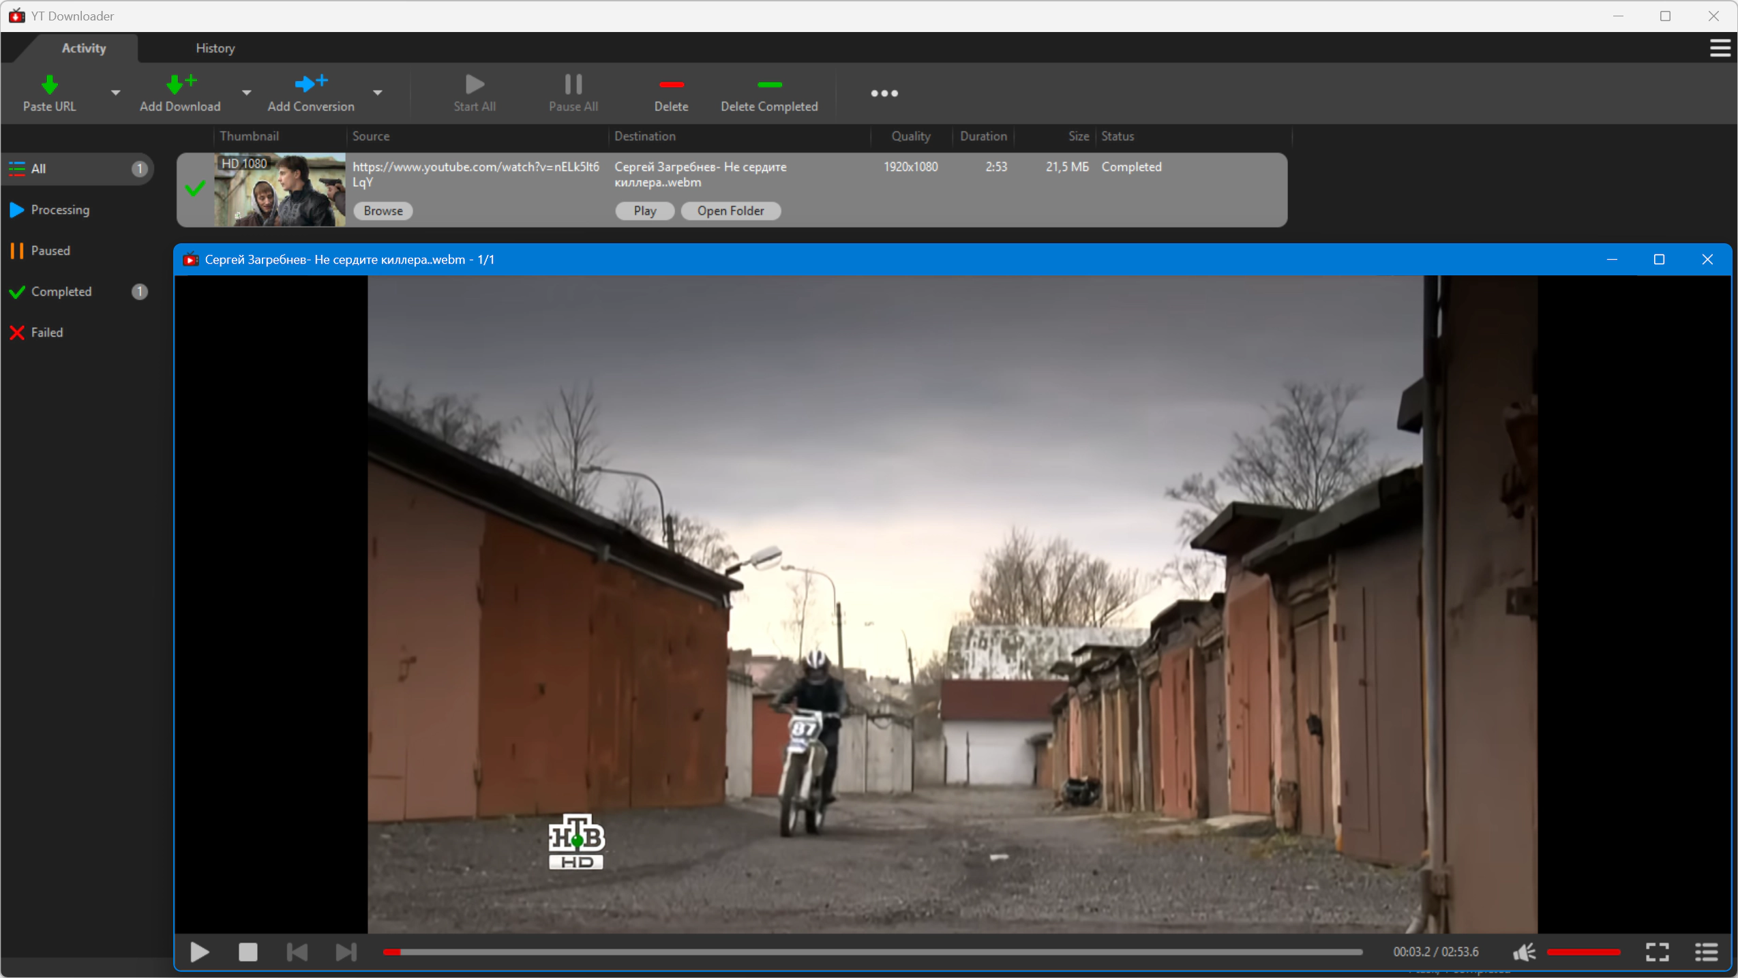Enter fullscreen mode in video player
This screenshot has width=1738, height=978.
1657,952
